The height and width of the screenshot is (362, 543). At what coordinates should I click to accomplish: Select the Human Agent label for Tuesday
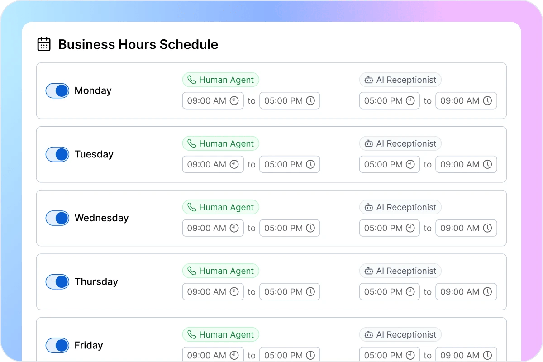220,143
